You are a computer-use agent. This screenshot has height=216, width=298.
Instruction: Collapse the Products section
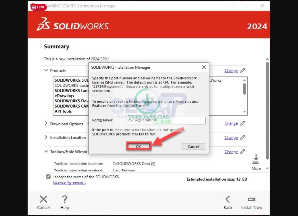[46, 70]
